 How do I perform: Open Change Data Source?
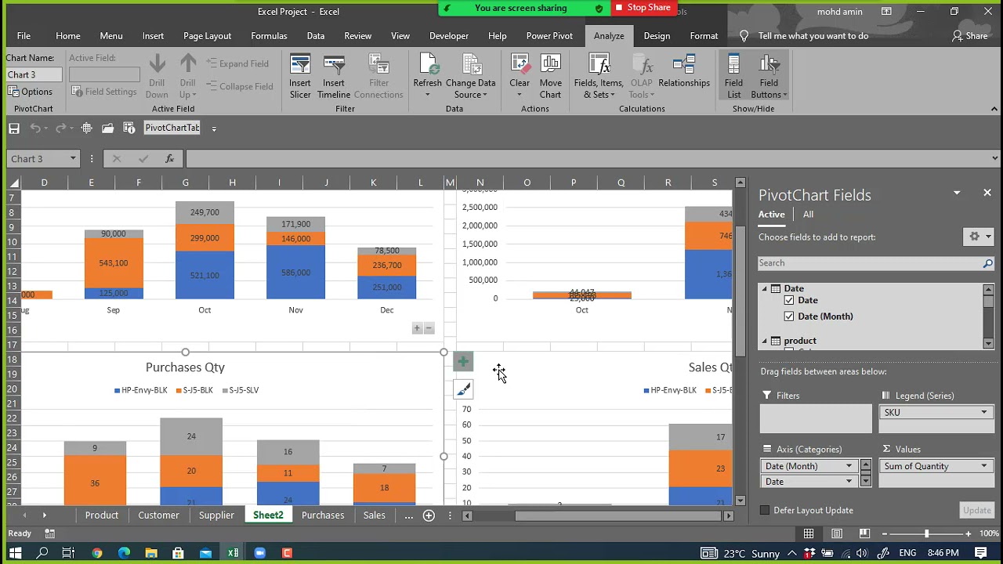471,76
